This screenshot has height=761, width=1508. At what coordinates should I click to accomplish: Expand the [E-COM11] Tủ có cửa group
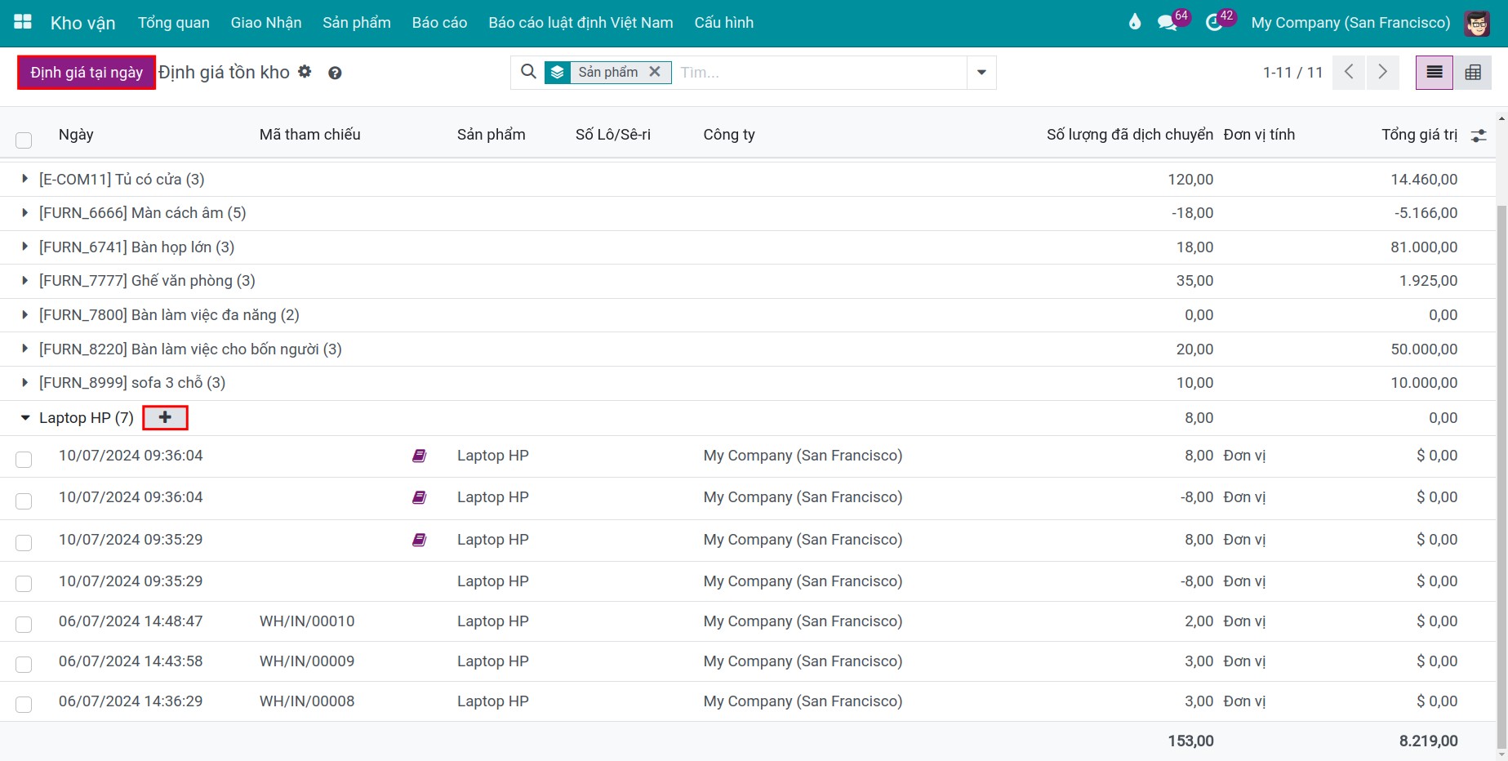click(x=25, y=179)
